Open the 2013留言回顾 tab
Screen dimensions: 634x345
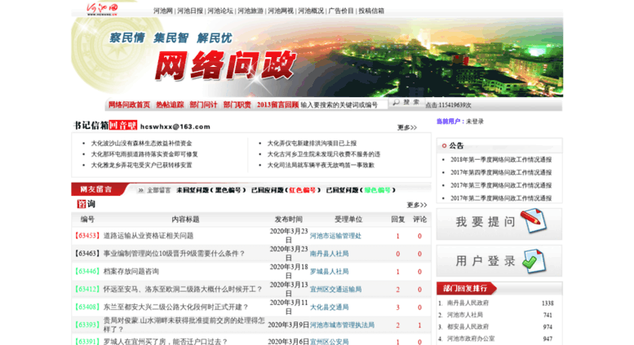(x=277, y=105)
